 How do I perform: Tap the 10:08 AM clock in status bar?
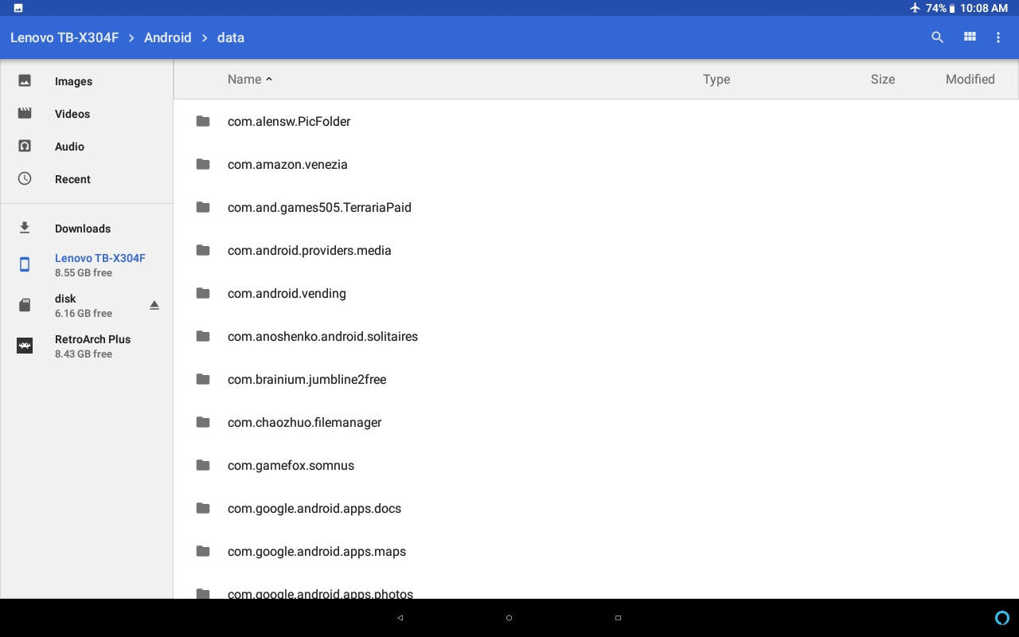coord(984,8)
